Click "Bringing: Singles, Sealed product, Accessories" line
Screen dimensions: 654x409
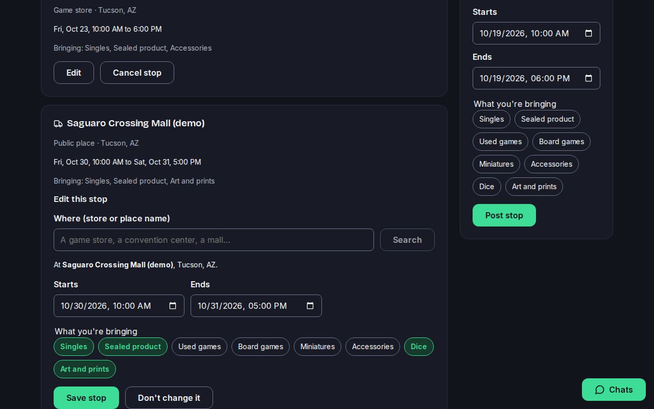click(132, 48)
